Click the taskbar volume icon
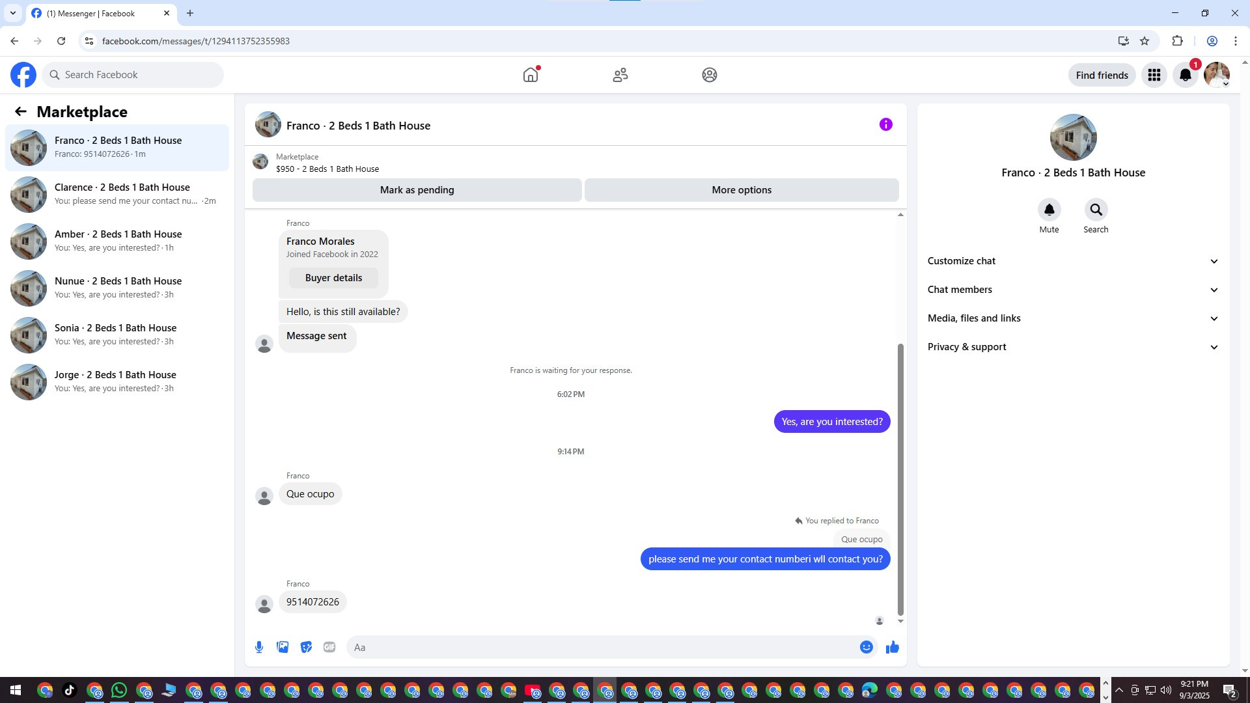This screenshot has width=1250, height=703. point(1165,691)
